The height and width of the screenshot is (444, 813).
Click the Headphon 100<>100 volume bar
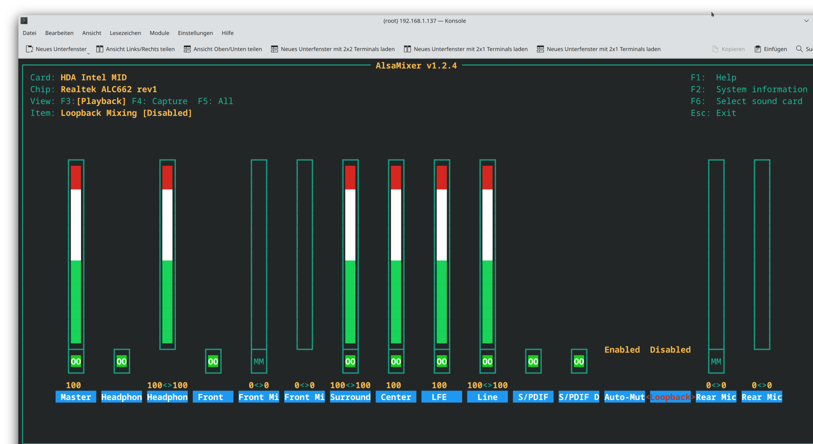[168, 255]
